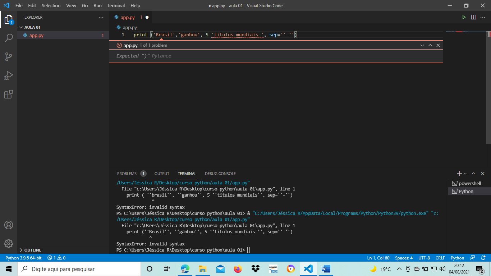Change CRLF end of line sequence

tap(440, 258)
